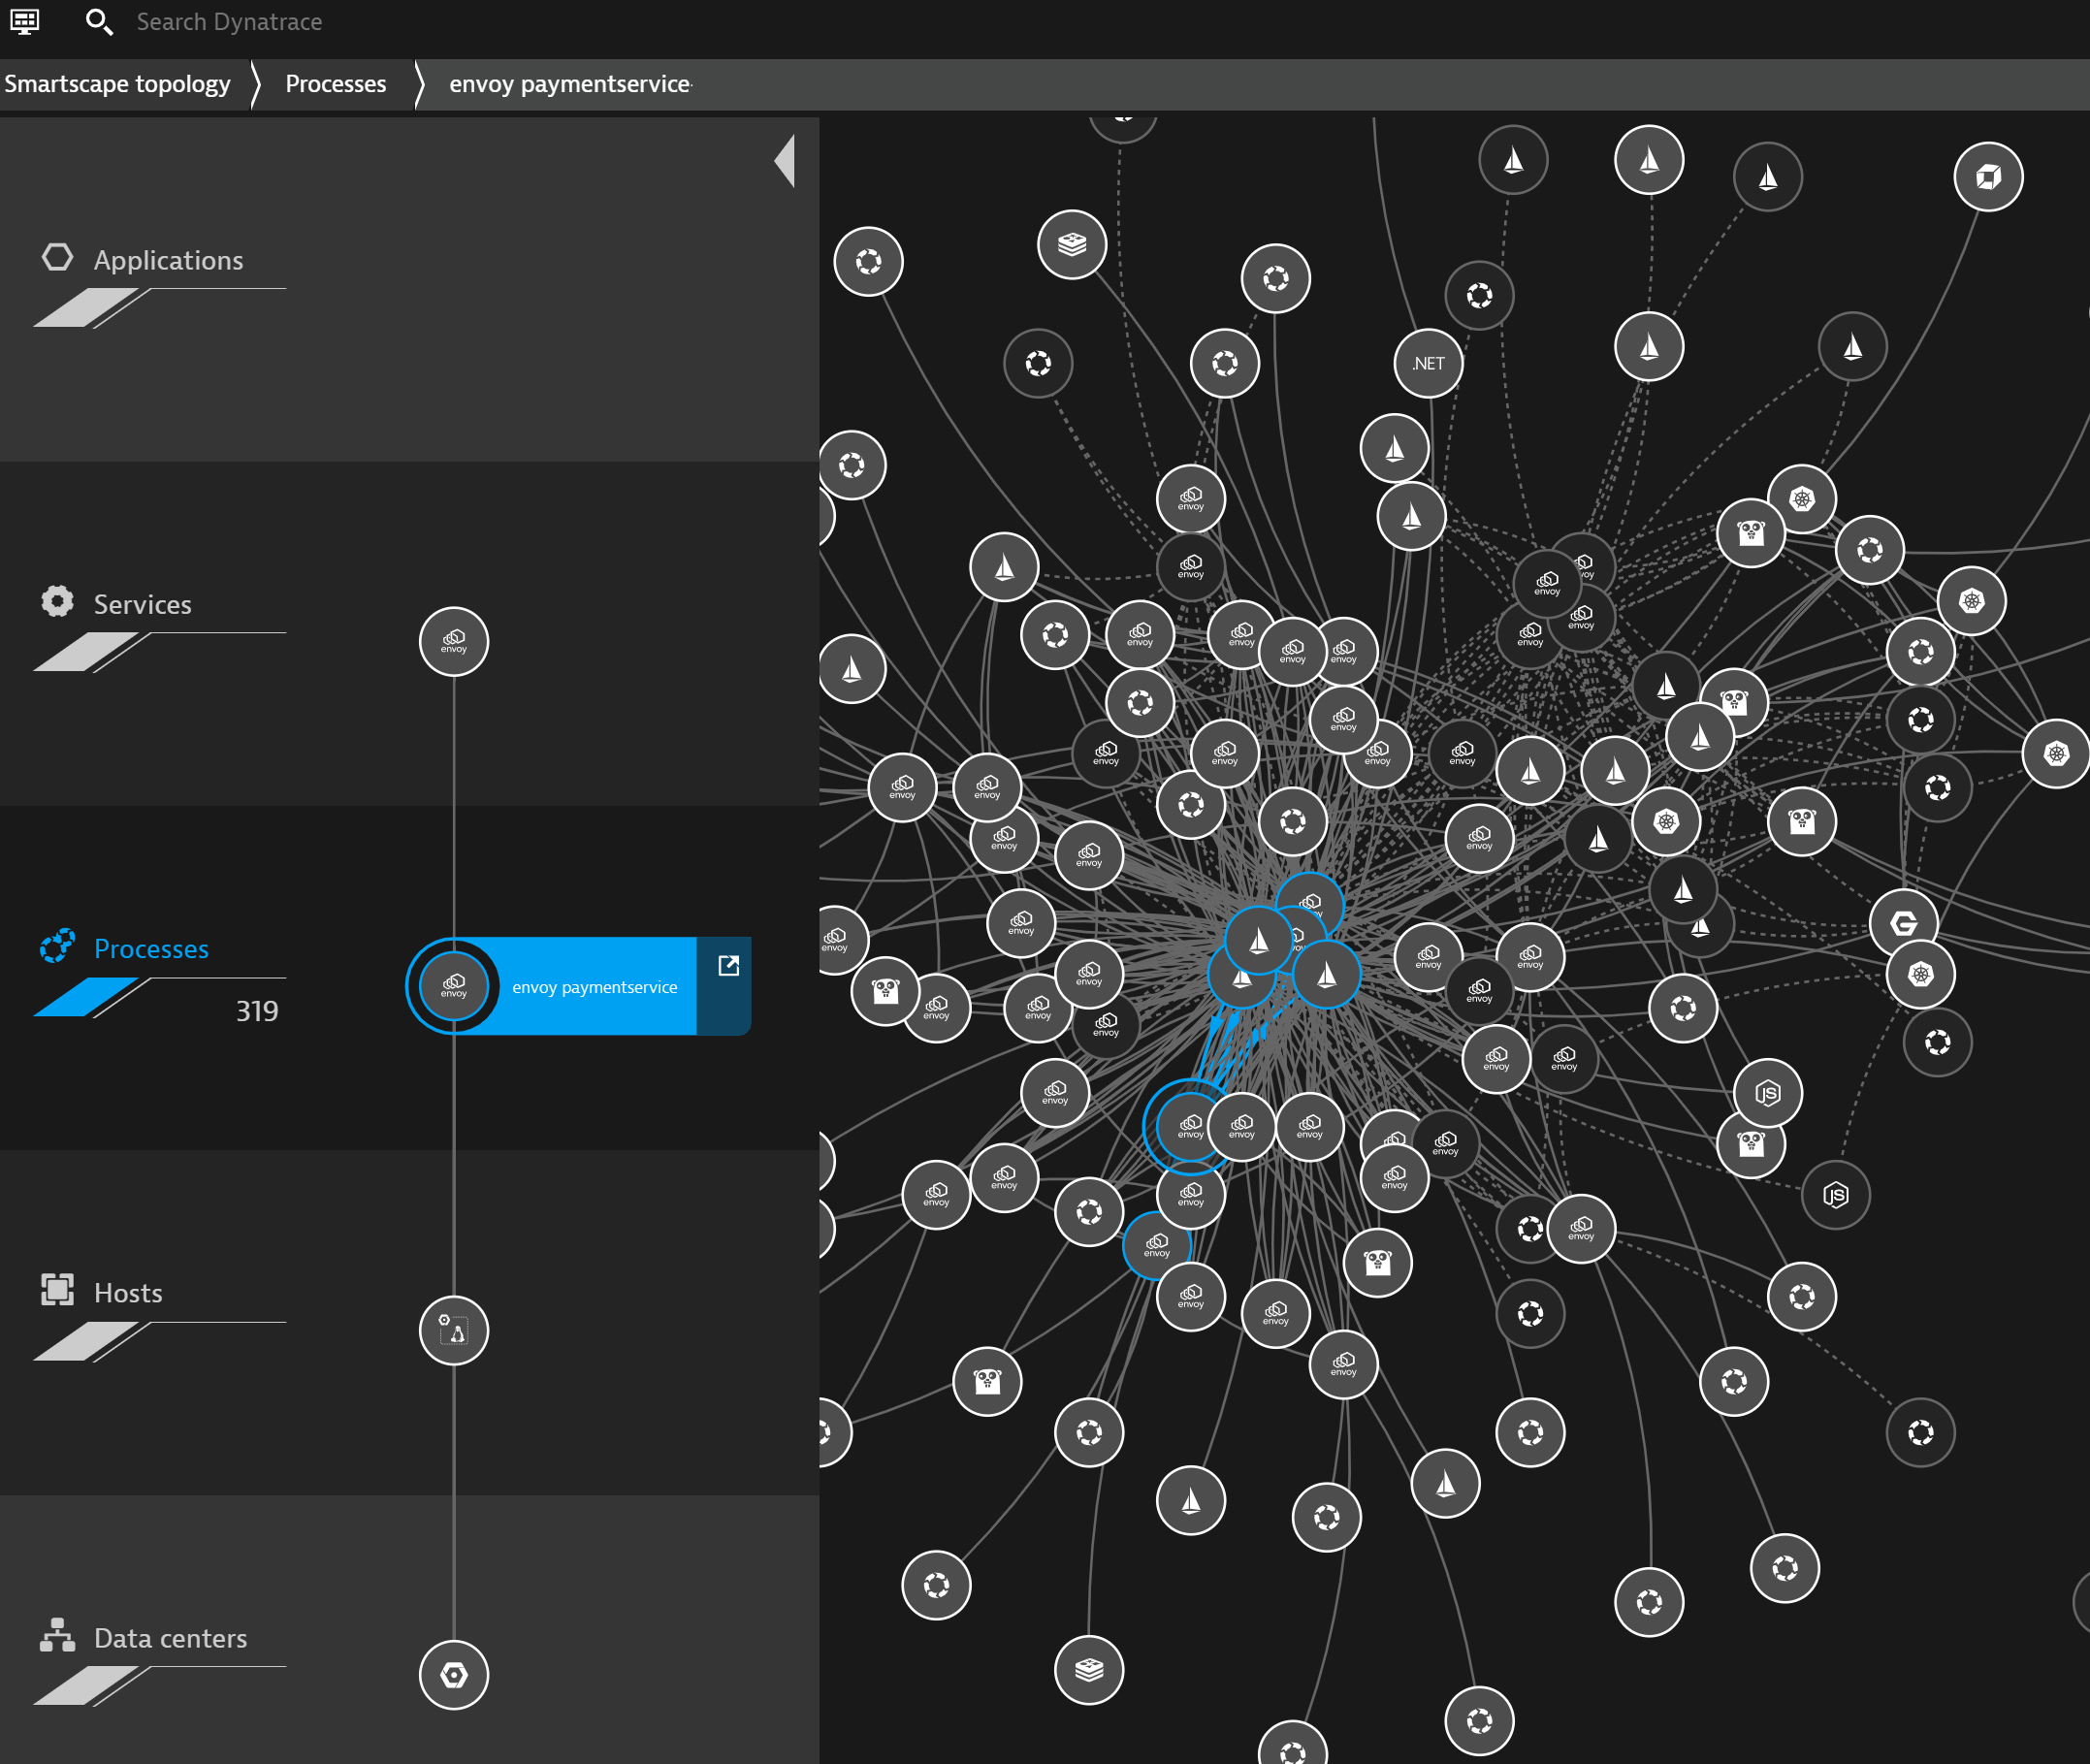Click the .NET process node
Screen dimensions: 2090x1764
point(1427,363)
